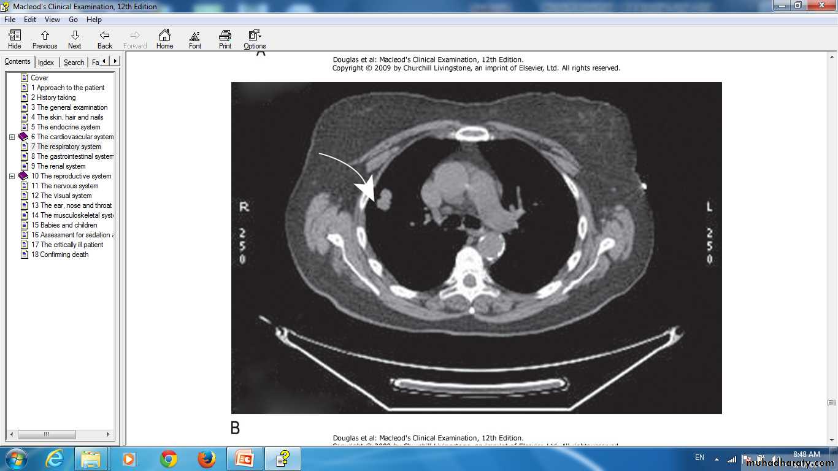Open Google Chrome from the taskbar
Image resolution: width=838 pixels, height=471 pixels.
click(168, 459)
